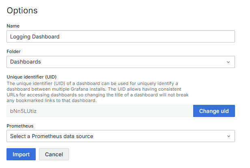Screen dimensions: 250x168
Task: Click the Import button
Action: pyautogui.click(x=21, y=154)
